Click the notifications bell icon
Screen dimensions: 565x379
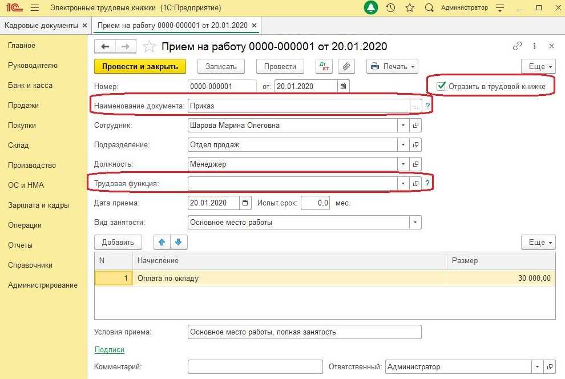tap(370, 8)
